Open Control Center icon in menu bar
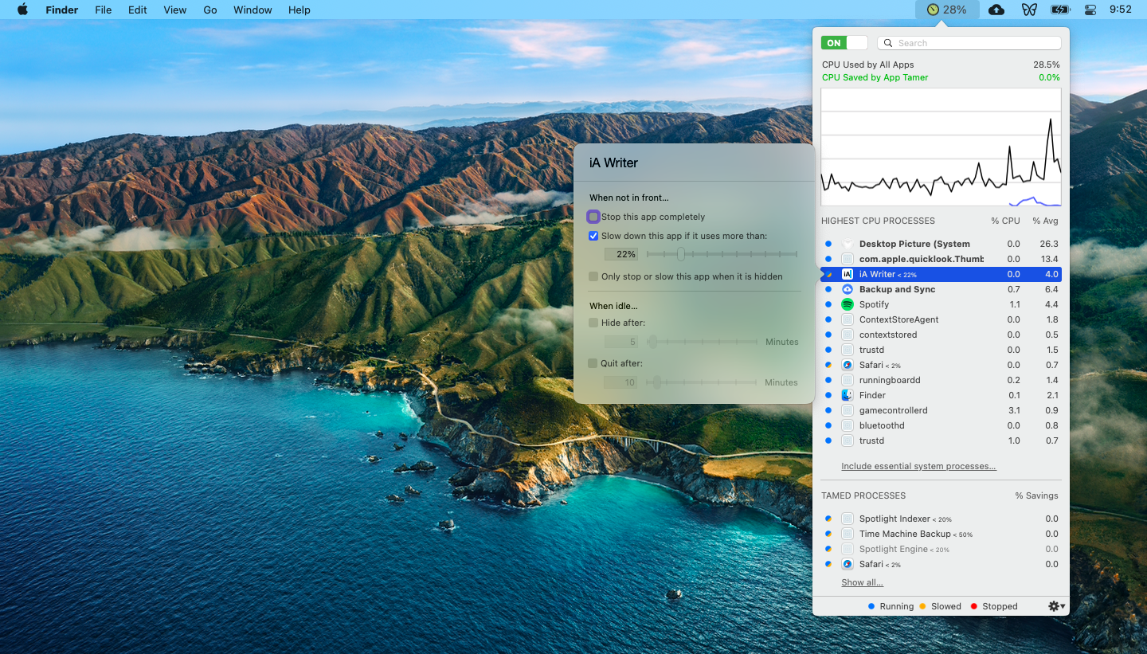 [x=1090, y=10]
